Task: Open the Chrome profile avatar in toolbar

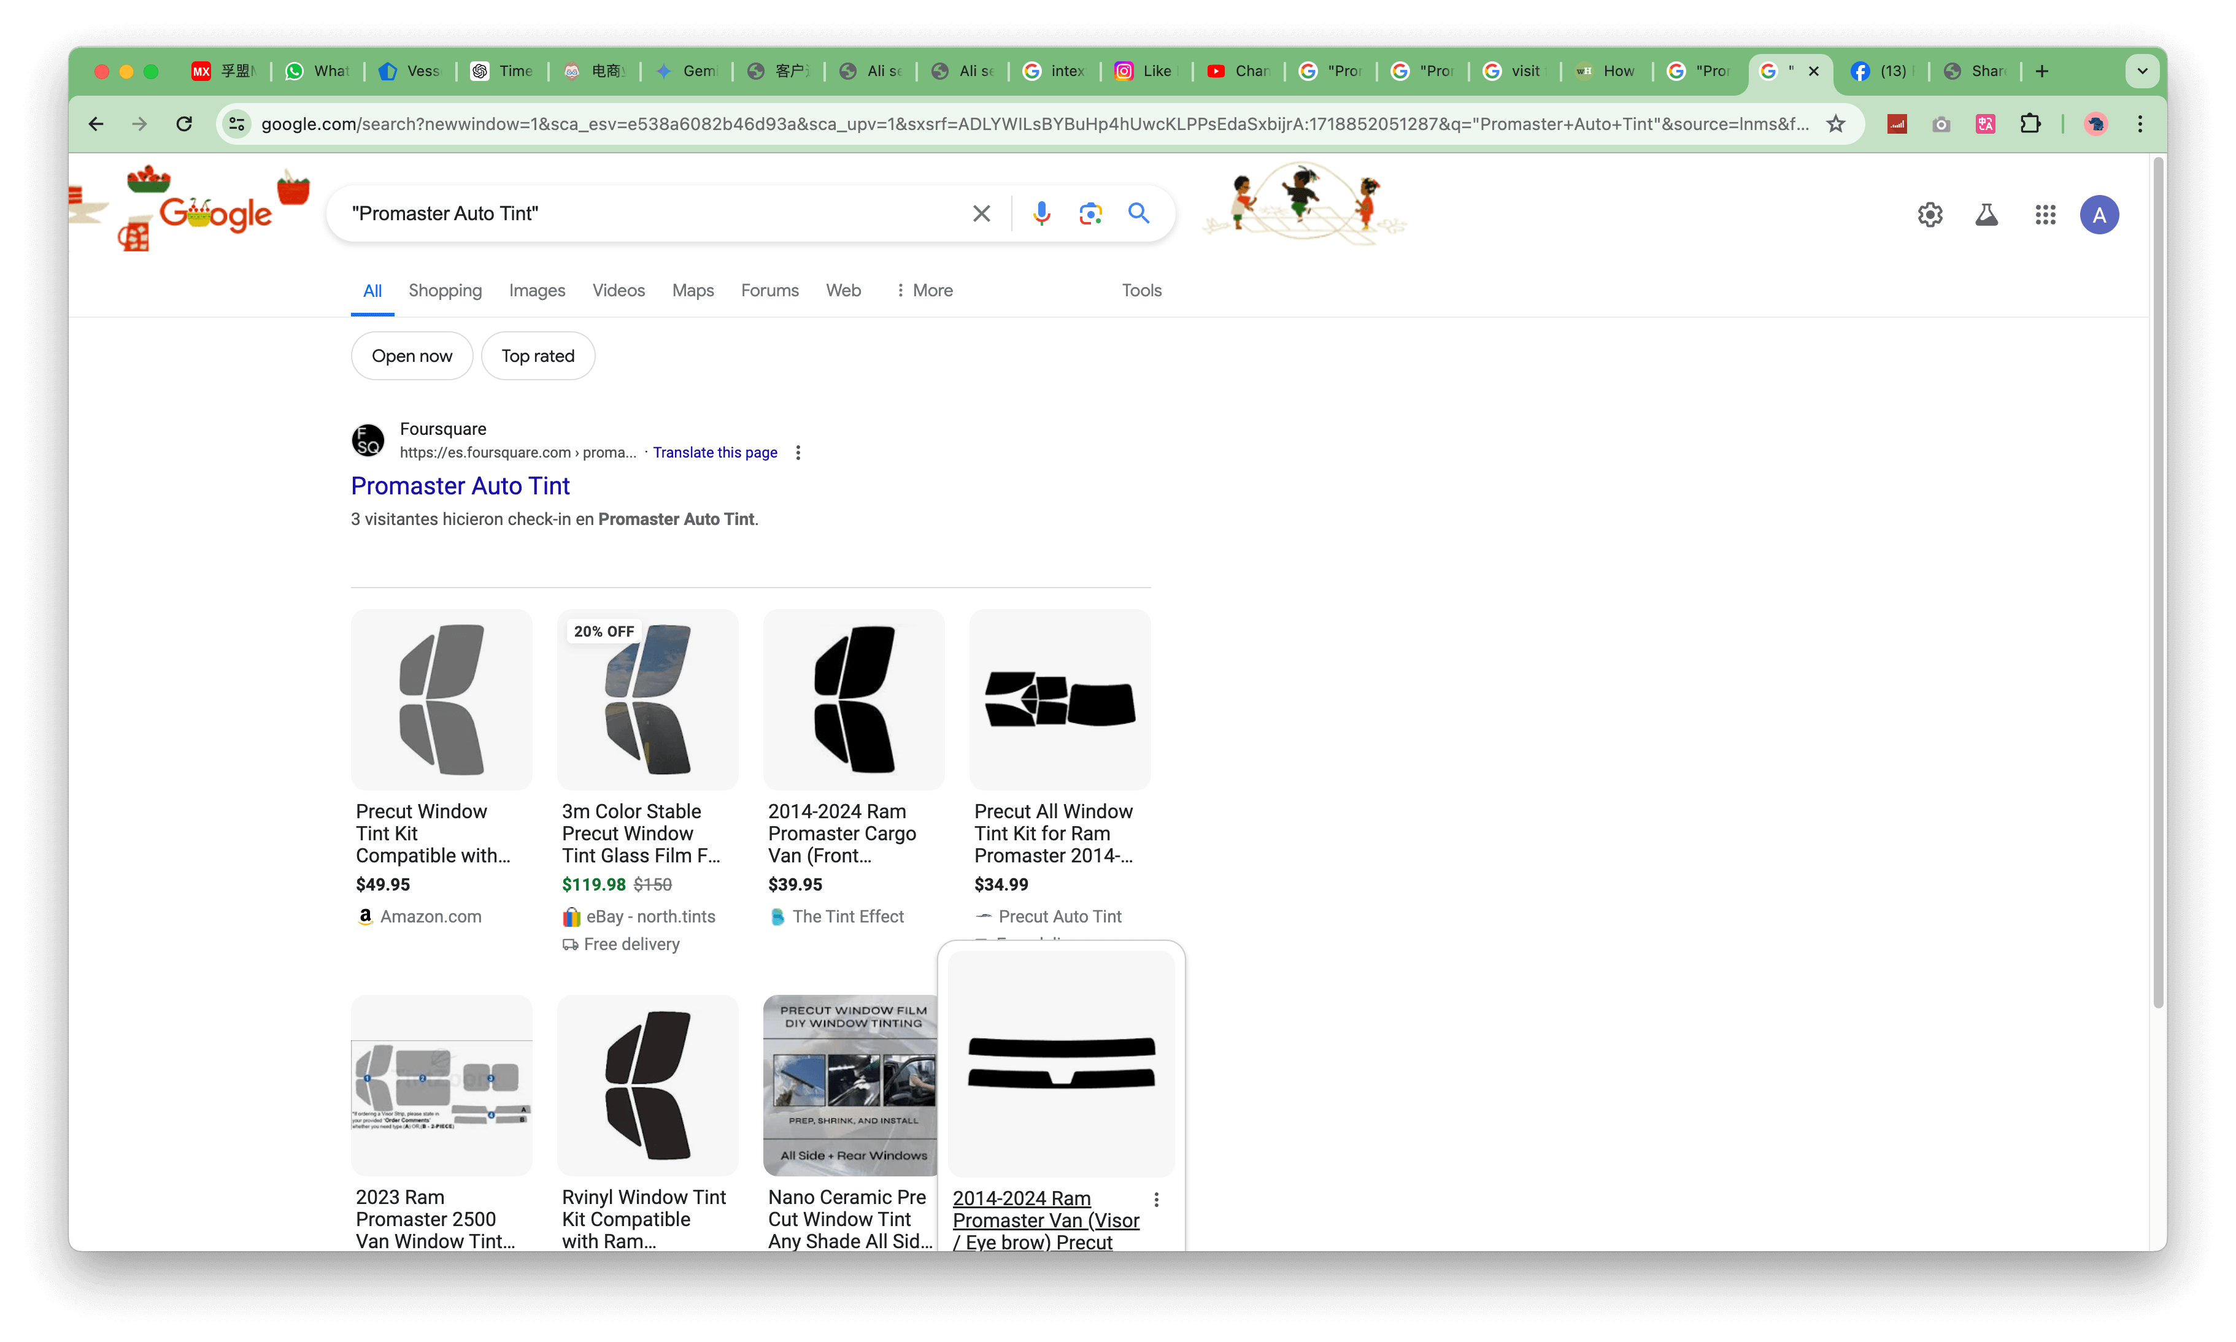Action: pos(2096,124)
